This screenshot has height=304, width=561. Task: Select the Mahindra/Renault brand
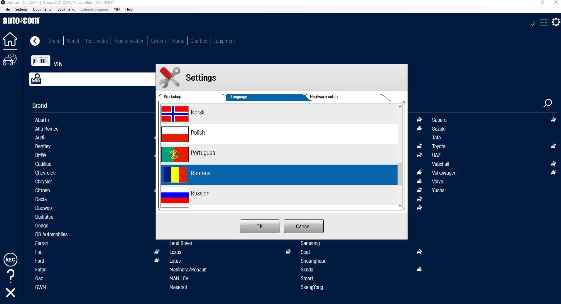coord(188,270)
